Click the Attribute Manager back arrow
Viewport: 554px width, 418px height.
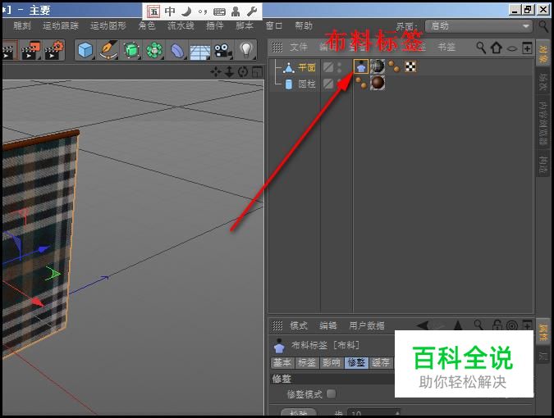(423, 325)
